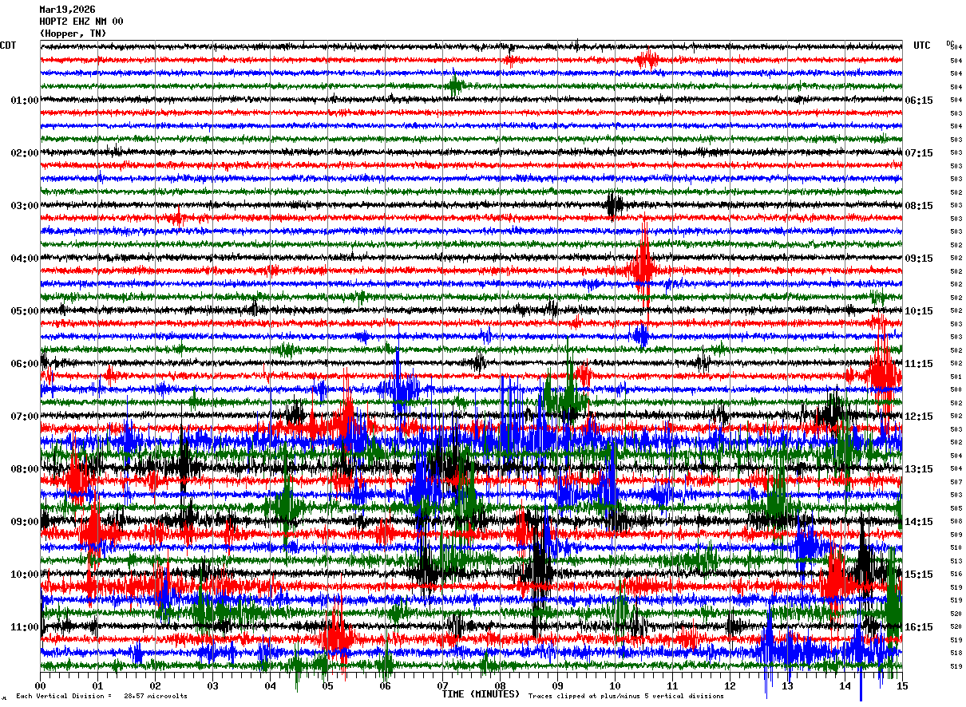Click minute 12 tick label on time axis
The width and height of the screenshot is (966, 707).
point(730,685)
